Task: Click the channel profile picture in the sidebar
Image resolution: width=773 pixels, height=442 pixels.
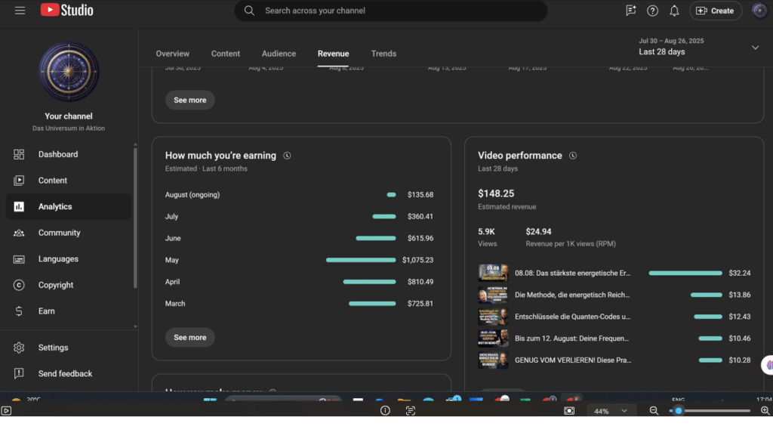Action: pos(69,72)
